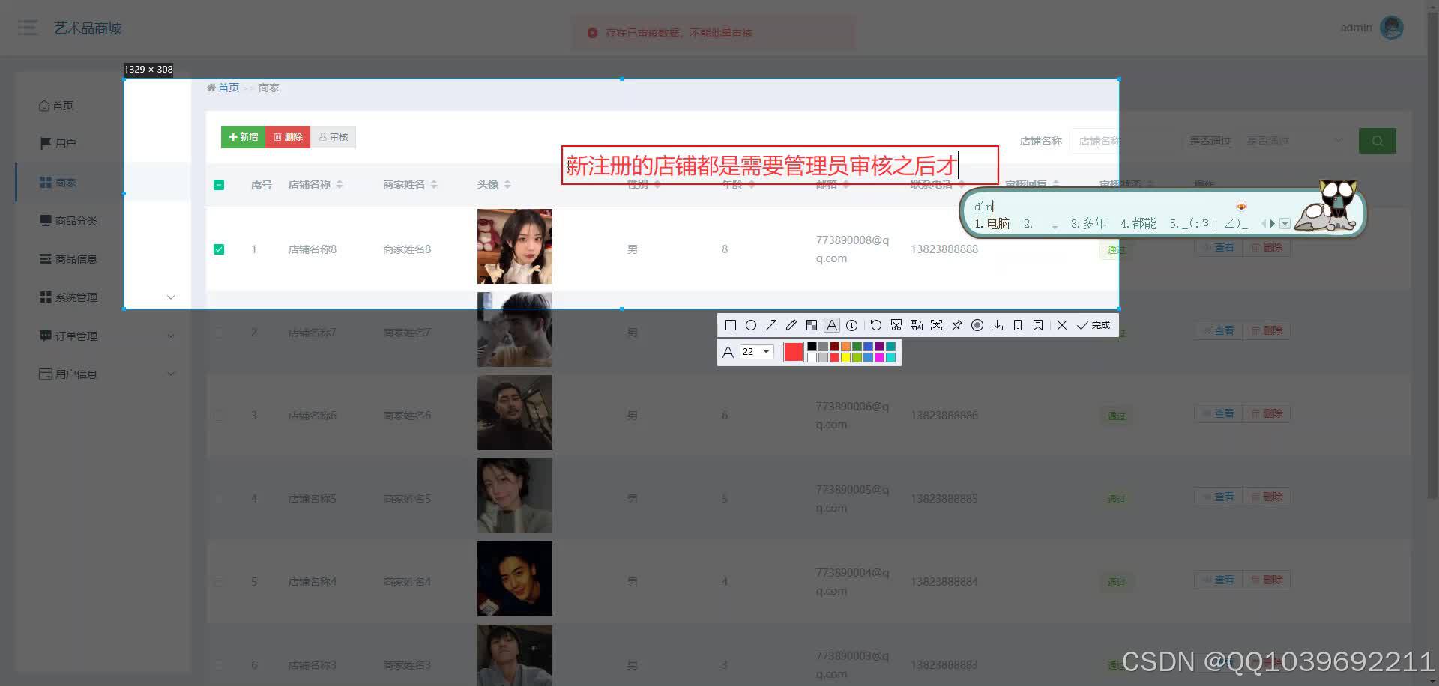Start screen recording from toolbar
The height and width of the screenshot is (686, 1439).
pyautogui.click(x=977, y=325)
